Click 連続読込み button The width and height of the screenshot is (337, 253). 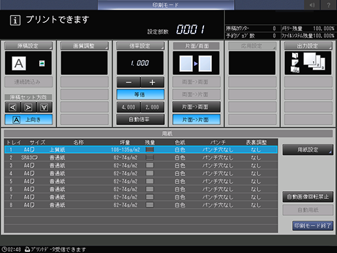[x=29, y=82]
